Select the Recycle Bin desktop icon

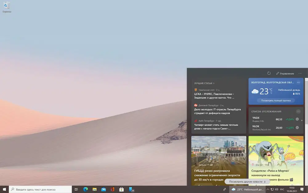point(7,7)
